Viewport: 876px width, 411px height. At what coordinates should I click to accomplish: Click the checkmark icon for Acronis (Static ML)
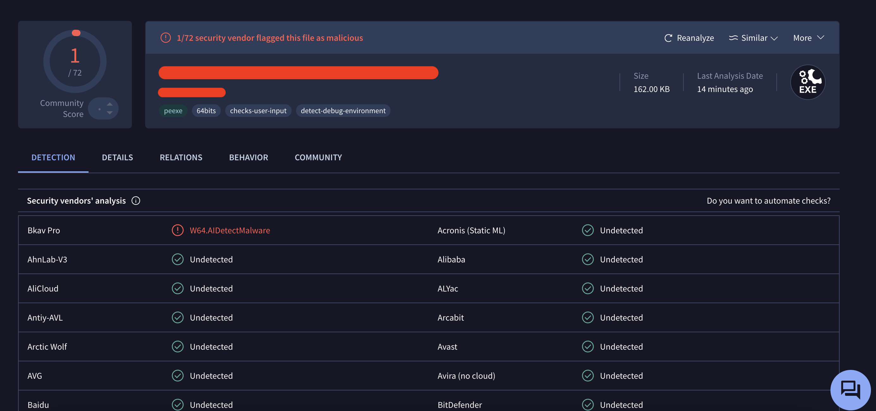pyautogui.click(x=588, y=230)
